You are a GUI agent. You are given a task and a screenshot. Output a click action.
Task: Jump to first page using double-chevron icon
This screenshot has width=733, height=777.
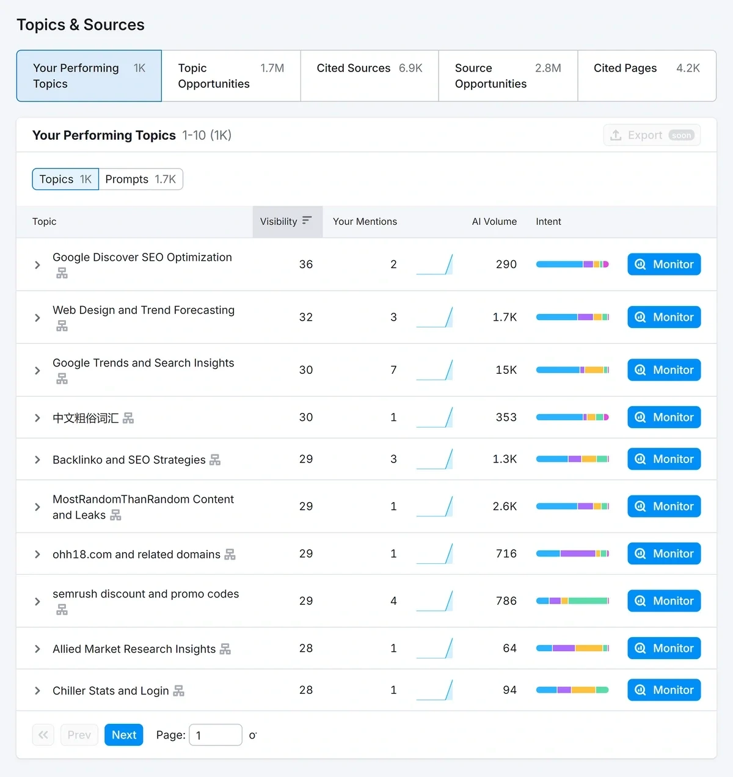[x=43, y=735]
